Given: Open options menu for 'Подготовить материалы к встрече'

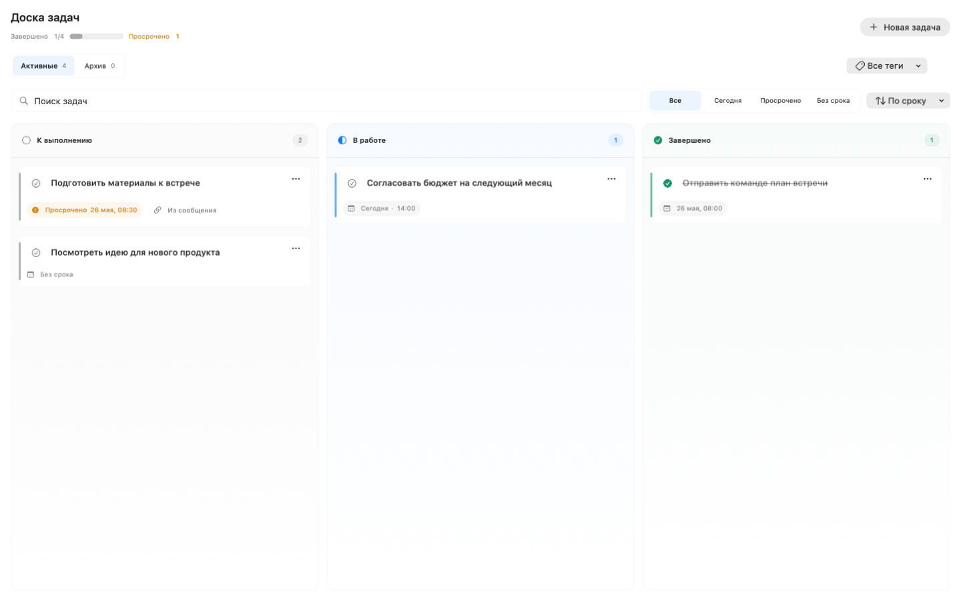Looking at the screenshot, I should pos(296,179).
